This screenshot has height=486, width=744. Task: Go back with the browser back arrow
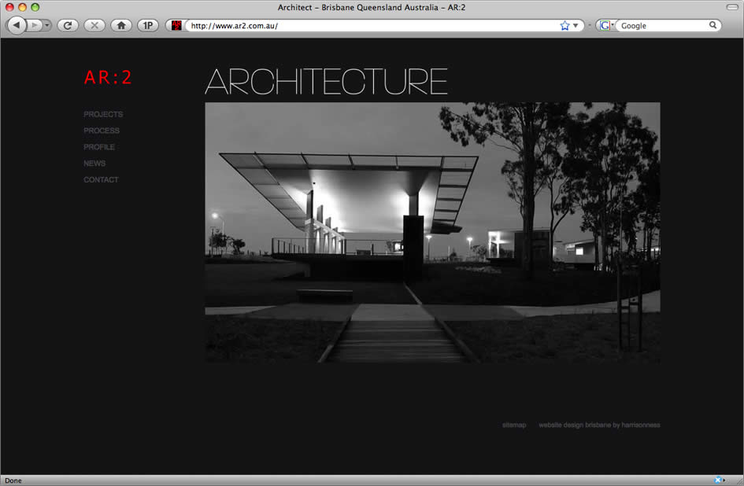(x=17, y=25)
